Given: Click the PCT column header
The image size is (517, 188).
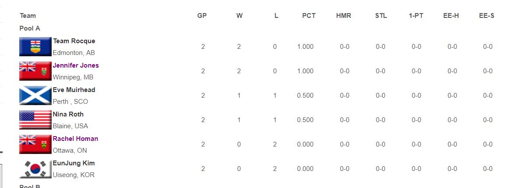Looking at the screenshot, I should [309, 16].
